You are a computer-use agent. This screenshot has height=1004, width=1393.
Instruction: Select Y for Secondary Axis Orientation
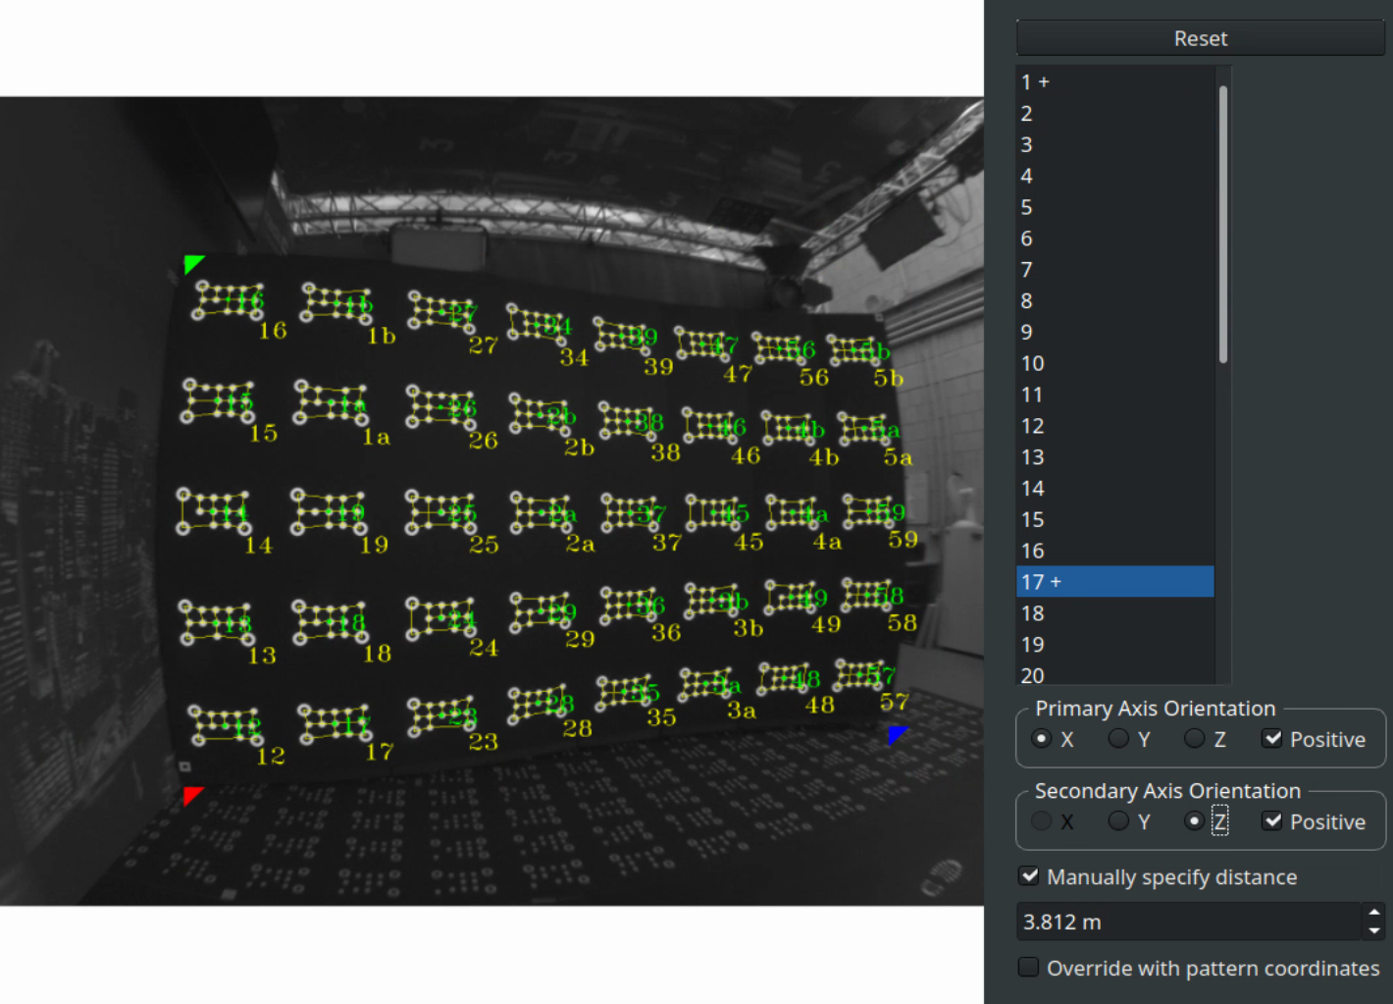tap(1118, 821)
